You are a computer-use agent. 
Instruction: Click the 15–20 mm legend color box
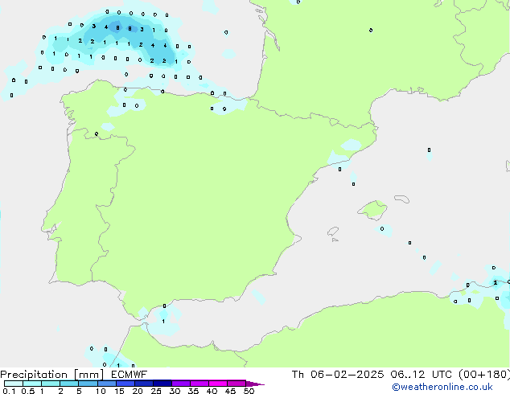(x=125, y=384)
